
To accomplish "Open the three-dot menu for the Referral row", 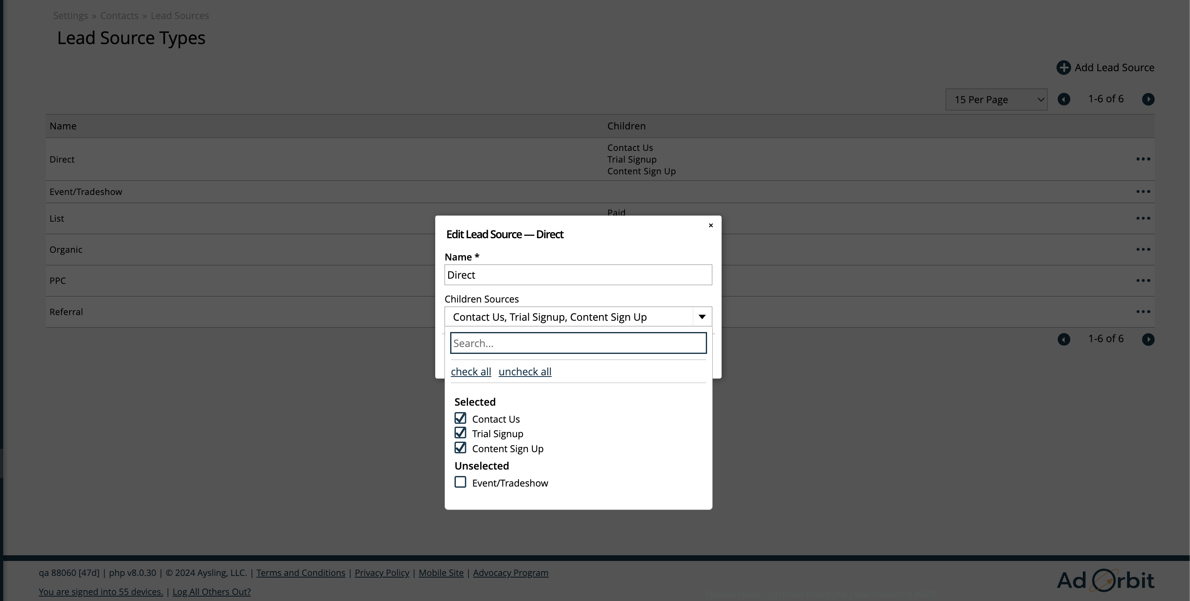I will tap(1143, 312).
